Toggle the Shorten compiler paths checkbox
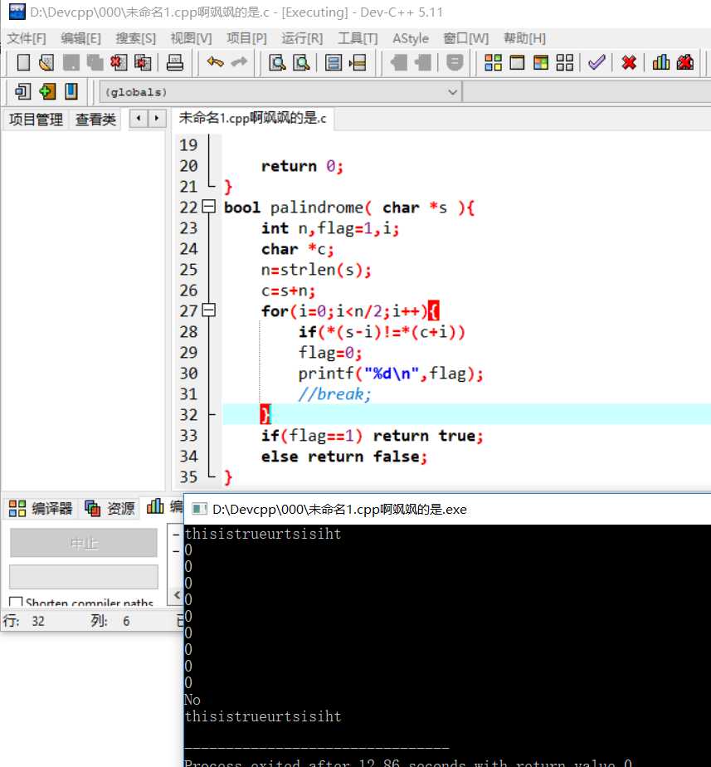 pos(16,602)
